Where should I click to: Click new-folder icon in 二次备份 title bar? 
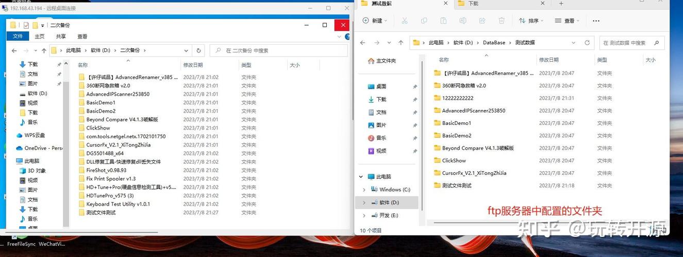click(x=36, y=25)
